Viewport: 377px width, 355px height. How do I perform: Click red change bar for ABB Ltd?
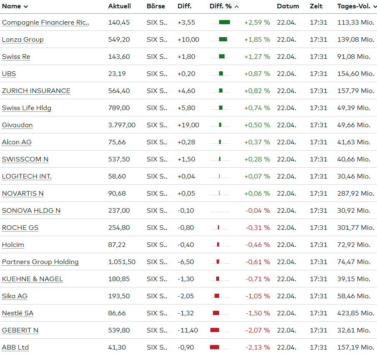215,347
